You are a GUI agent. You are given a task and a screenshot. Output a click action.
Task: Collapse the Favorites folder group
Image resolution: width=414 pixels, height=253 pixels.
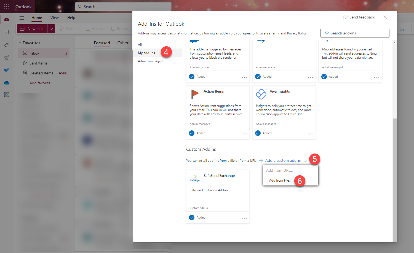pyautogui.click(x=20, y=43)
